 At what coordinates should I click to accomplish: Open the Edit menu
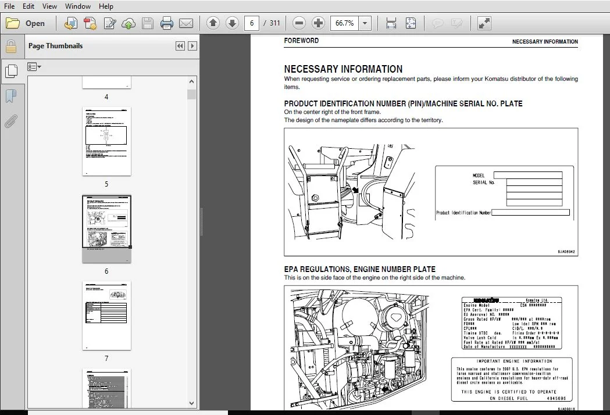click(28, 6)
